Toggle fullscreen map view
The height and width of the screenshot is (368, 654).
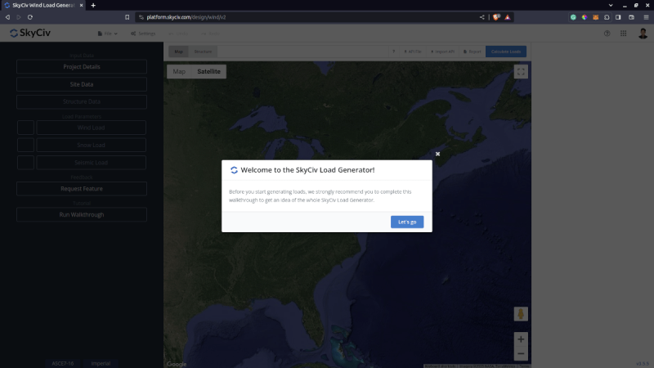(x=521, y=72)
